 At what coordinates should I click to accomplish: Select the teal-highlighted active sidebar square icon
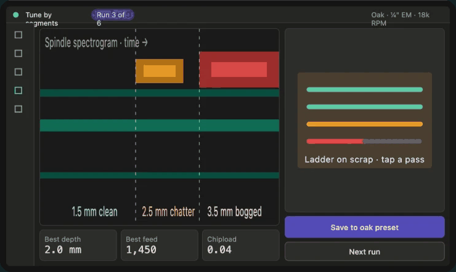click(x=18, y=90)
